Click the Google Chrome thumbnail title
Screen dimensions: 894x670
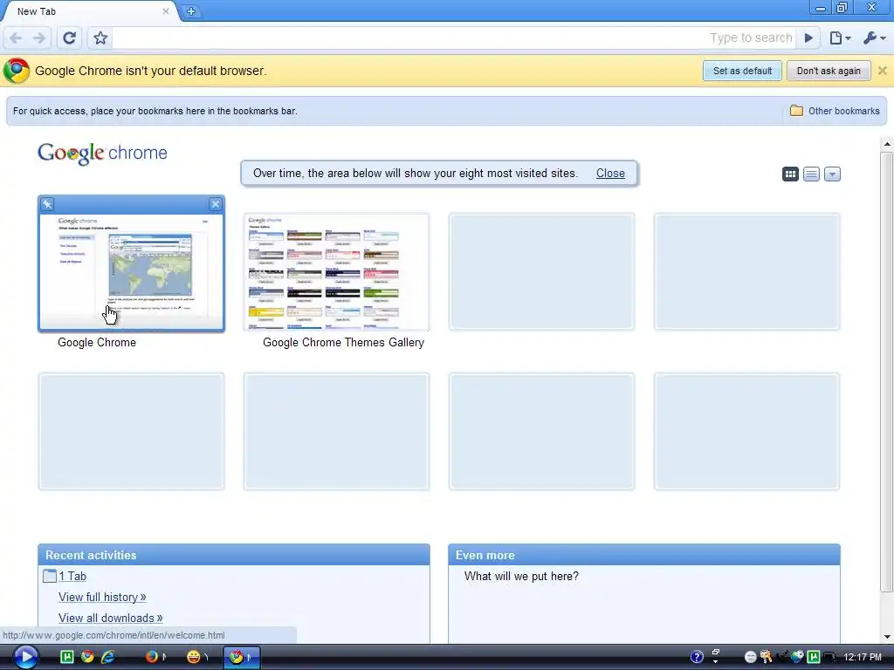point(97,342)
